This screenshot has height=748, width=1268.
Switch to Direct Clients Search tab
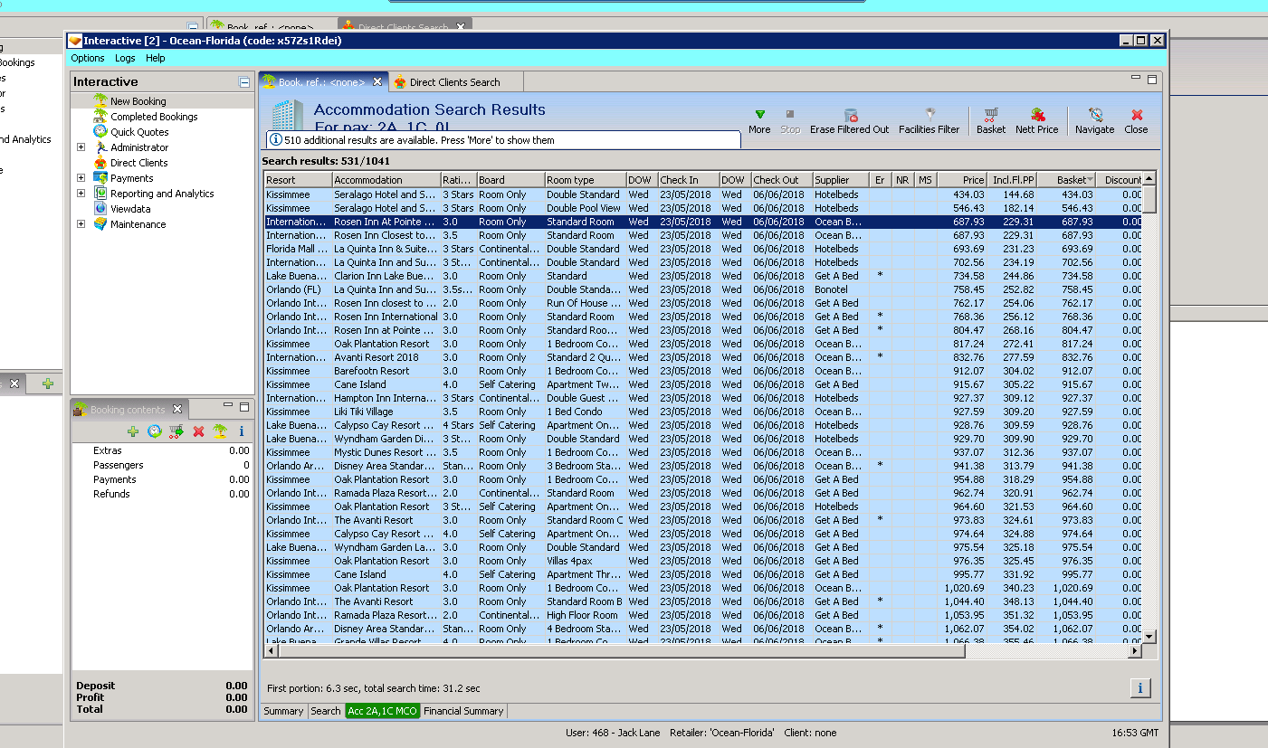(x=453, y=82)
